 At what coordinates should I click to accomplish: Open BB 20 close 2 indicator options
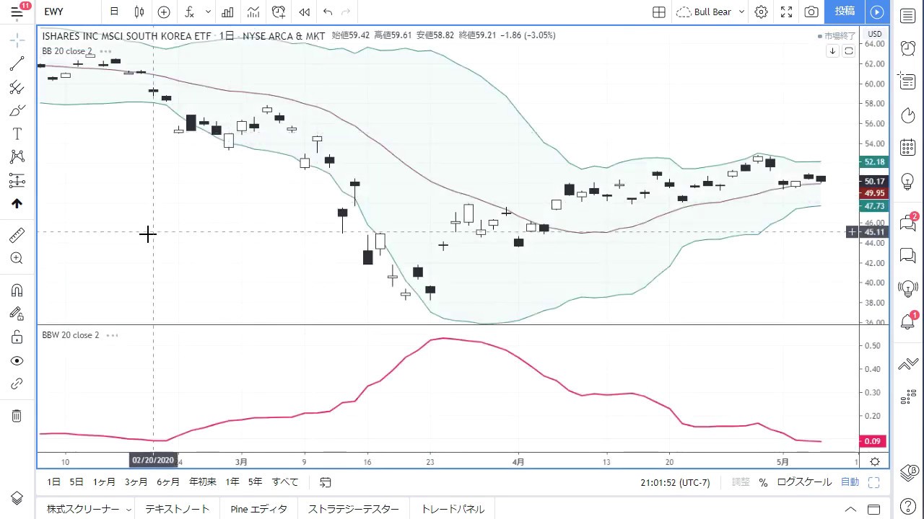point(105,51)
